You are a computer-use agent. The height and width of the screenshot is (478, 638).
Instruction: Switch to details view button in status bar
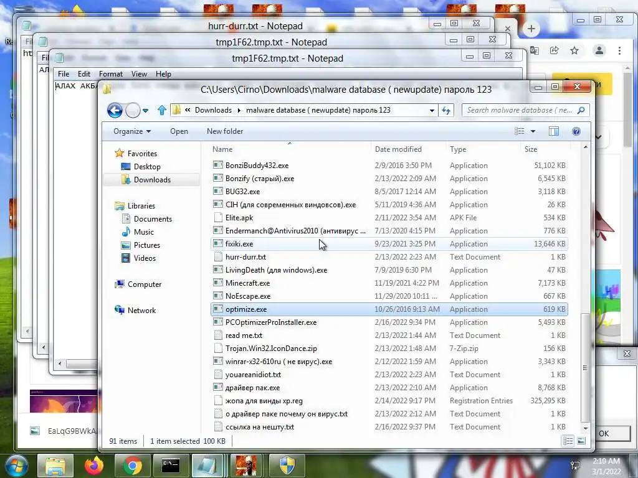(x=568, y=441)
